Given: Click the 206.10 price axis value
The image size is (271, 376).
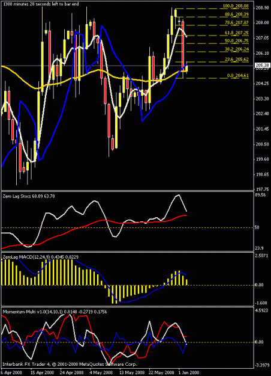Looking at the screenshot, I should coord(261,53).
